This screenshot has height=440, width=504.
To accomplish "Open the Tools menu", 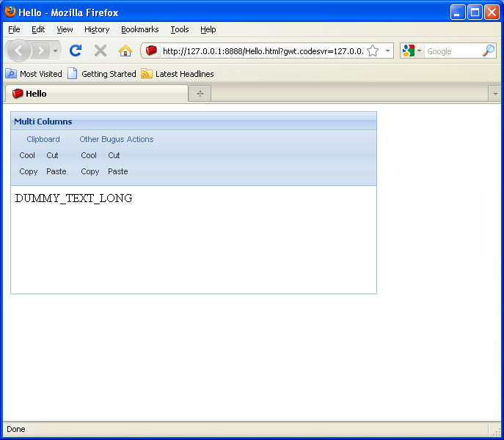I will pyautogui.click(x=179, y=29).
